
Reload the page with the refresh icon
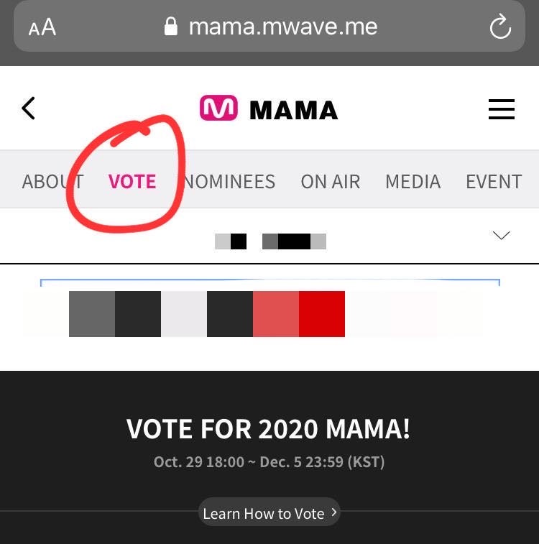point(499,28)
